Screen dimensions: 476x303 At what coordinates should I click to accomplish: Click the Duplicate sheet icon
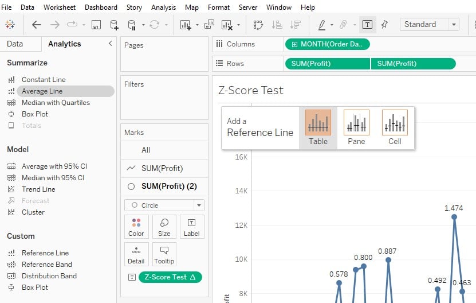pos(209,24)
